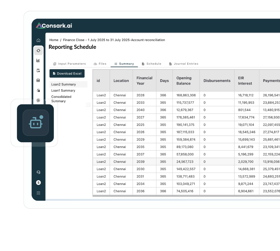The width and height of the screenshot is (280, 251).
Task: Select Consolidated Summary in the list
Action: (x=61, y=99)
